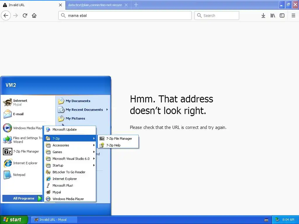299x224 pixels.
Task: Open 7-Zip File Manager in recent programs
Action: [22, 151]
